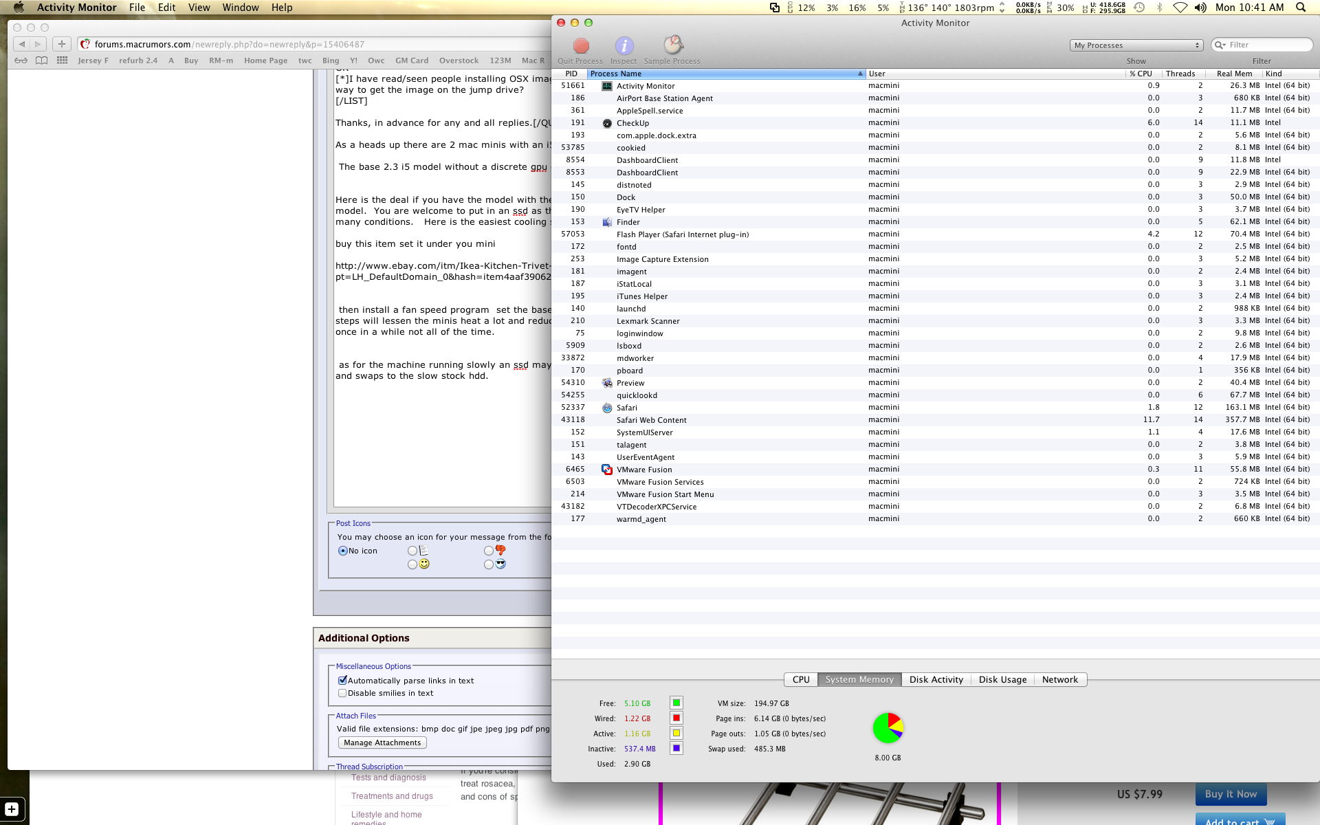Open Safari Reading List glasses icon

point(21,60)
